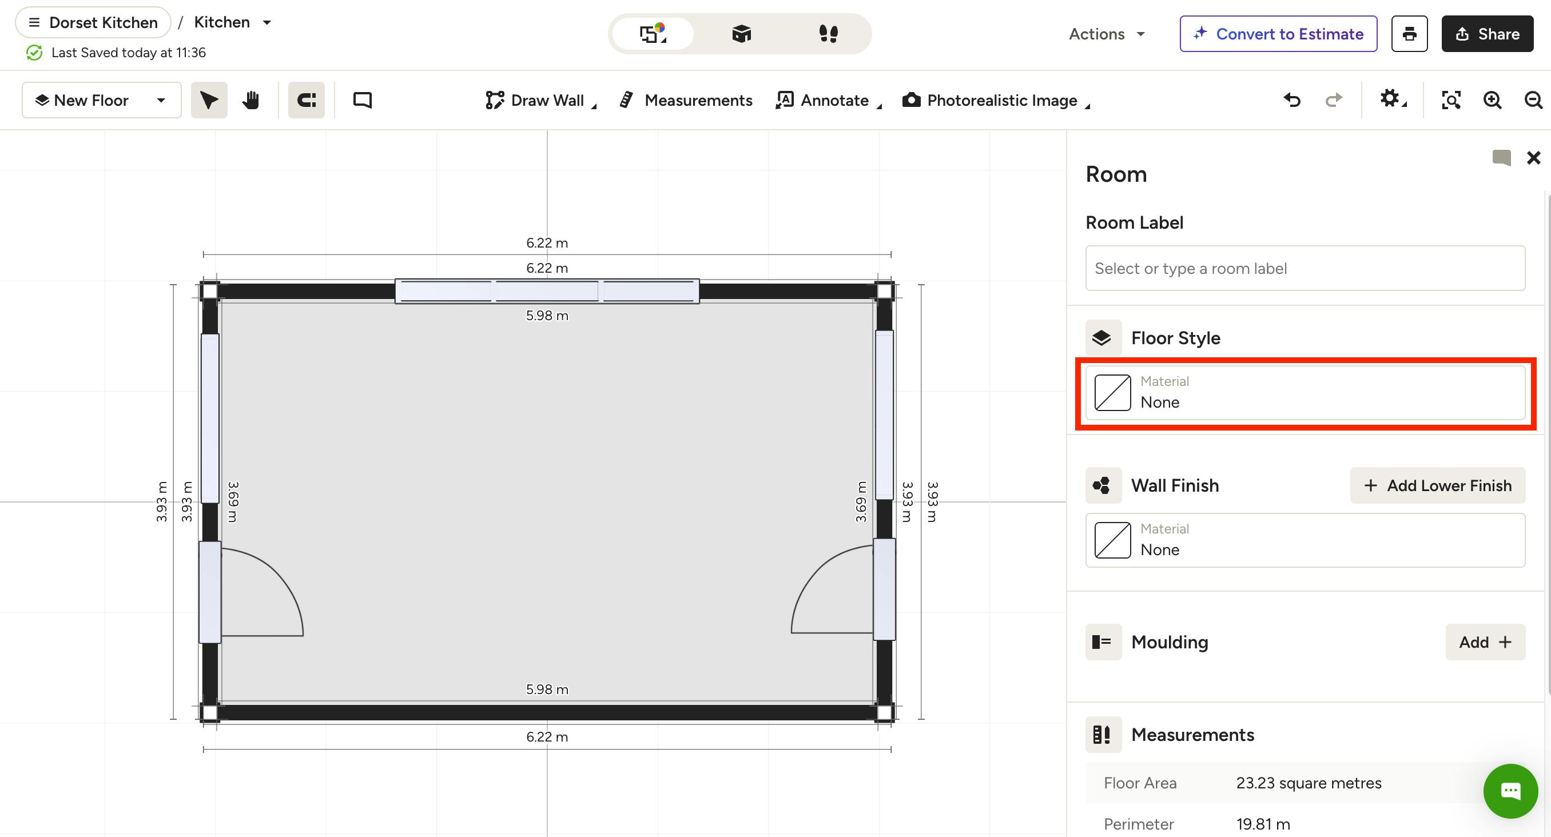Activate the hand pan tool
The width and height of the screenshot is (1551, 837).
tap(251, 100)
